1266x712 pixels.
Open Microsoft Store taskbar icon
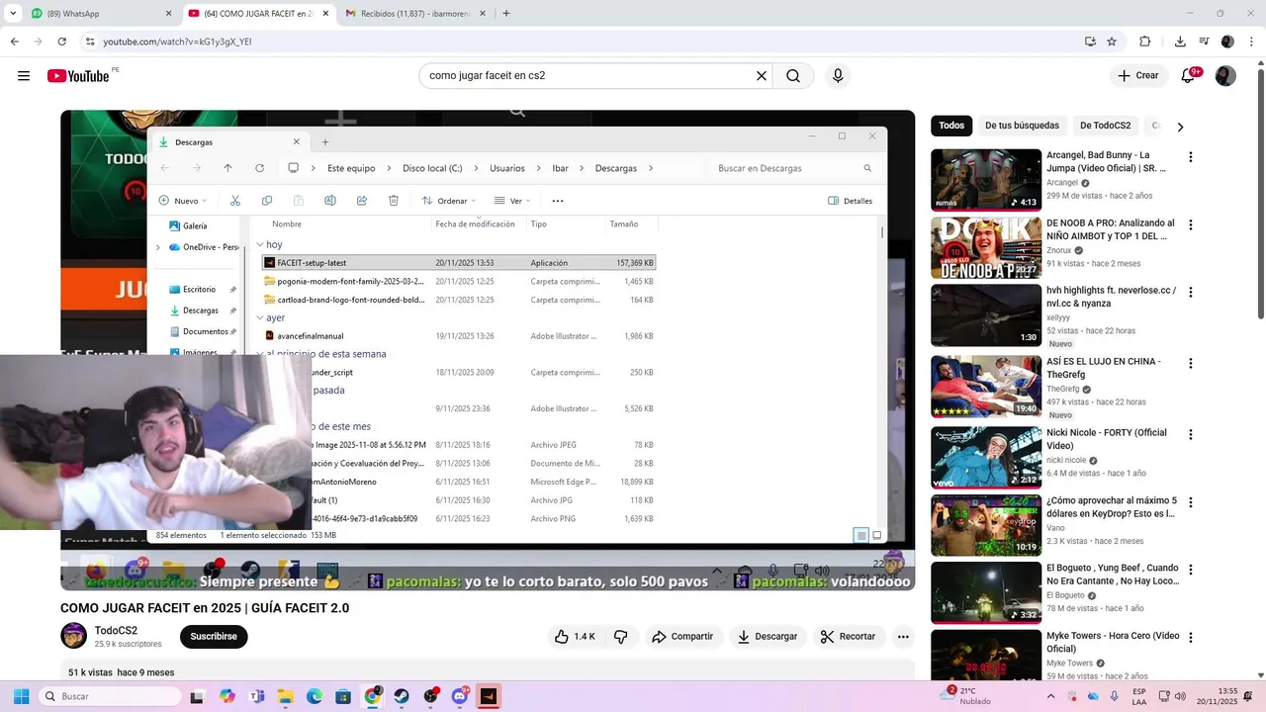[x=342, y=696]
